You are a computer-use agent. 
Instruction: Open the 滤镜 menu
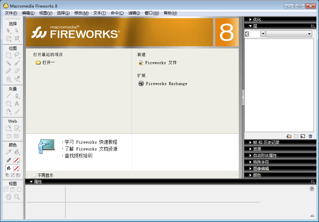tap(134, 13)
